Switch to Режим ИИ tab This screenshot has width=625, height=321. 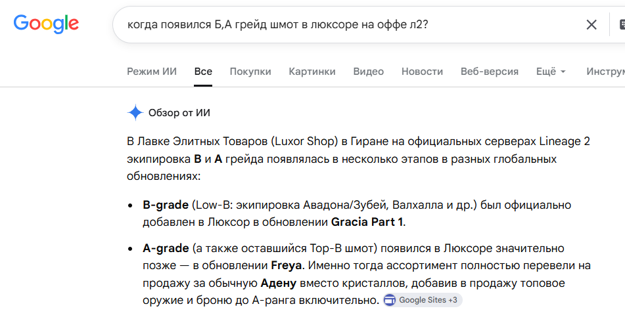tap(151, 72)
